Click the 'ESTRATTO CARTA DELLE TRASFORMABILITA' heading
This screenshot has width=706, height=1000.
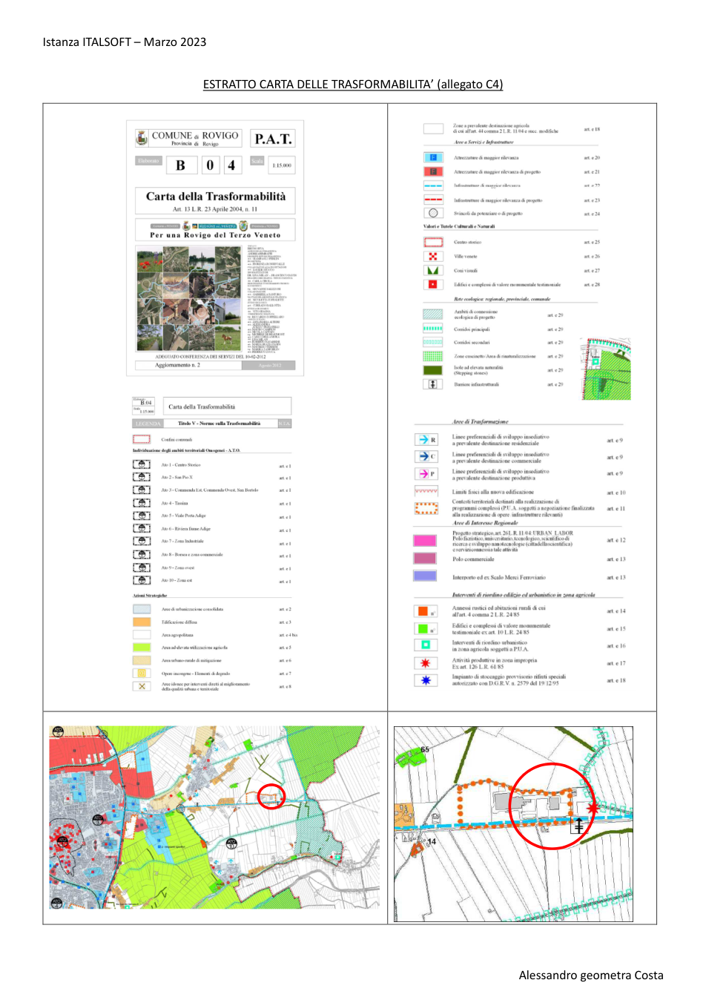(x=353, y=85)
